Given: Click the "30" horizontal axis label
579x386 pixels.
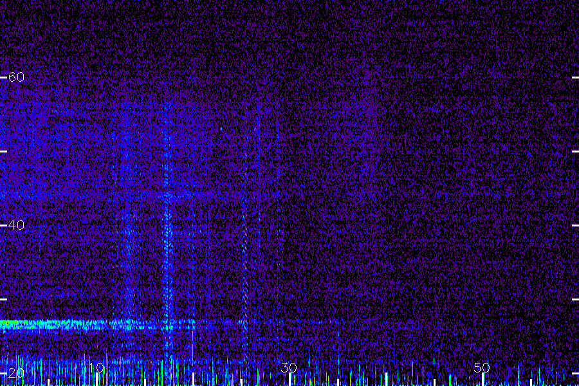Looking at the screenshot, I should (289, 367).
